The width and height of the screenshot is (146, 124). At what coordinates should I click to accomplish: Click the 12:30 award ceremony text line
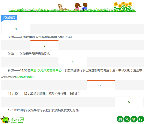coord(43,110)
